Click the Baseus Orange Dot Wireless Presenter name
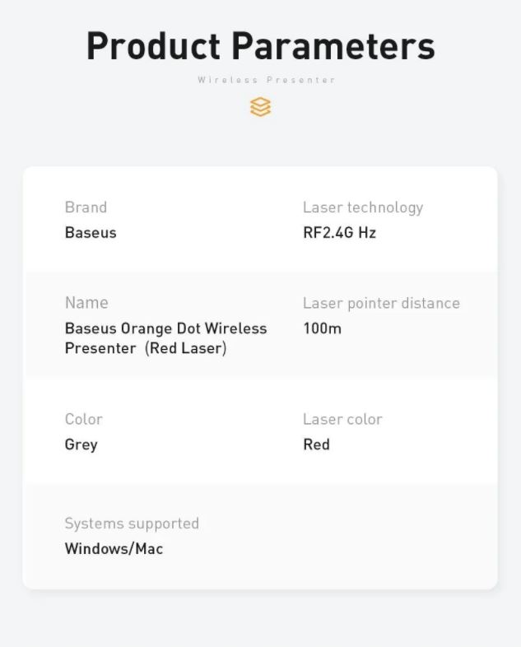The height and width of the screenshot is (647, 521). [165, 338]
